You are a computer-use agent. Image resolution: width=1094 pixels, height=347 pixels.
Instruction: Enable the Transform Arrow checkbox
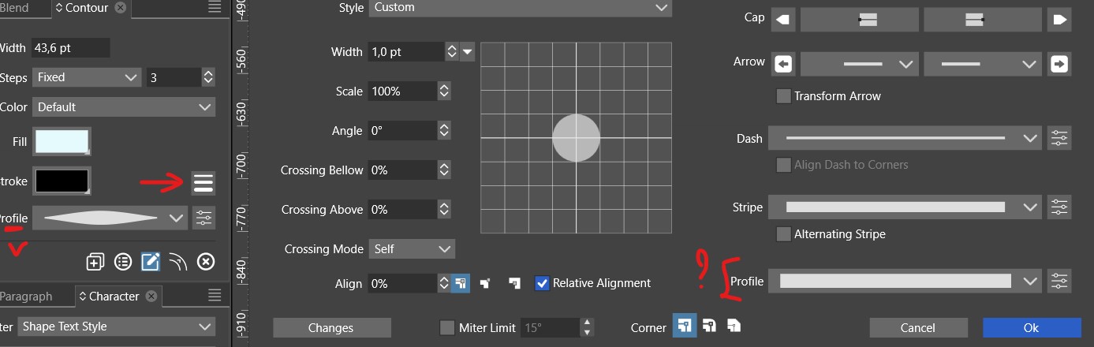[x=783, y=96]
